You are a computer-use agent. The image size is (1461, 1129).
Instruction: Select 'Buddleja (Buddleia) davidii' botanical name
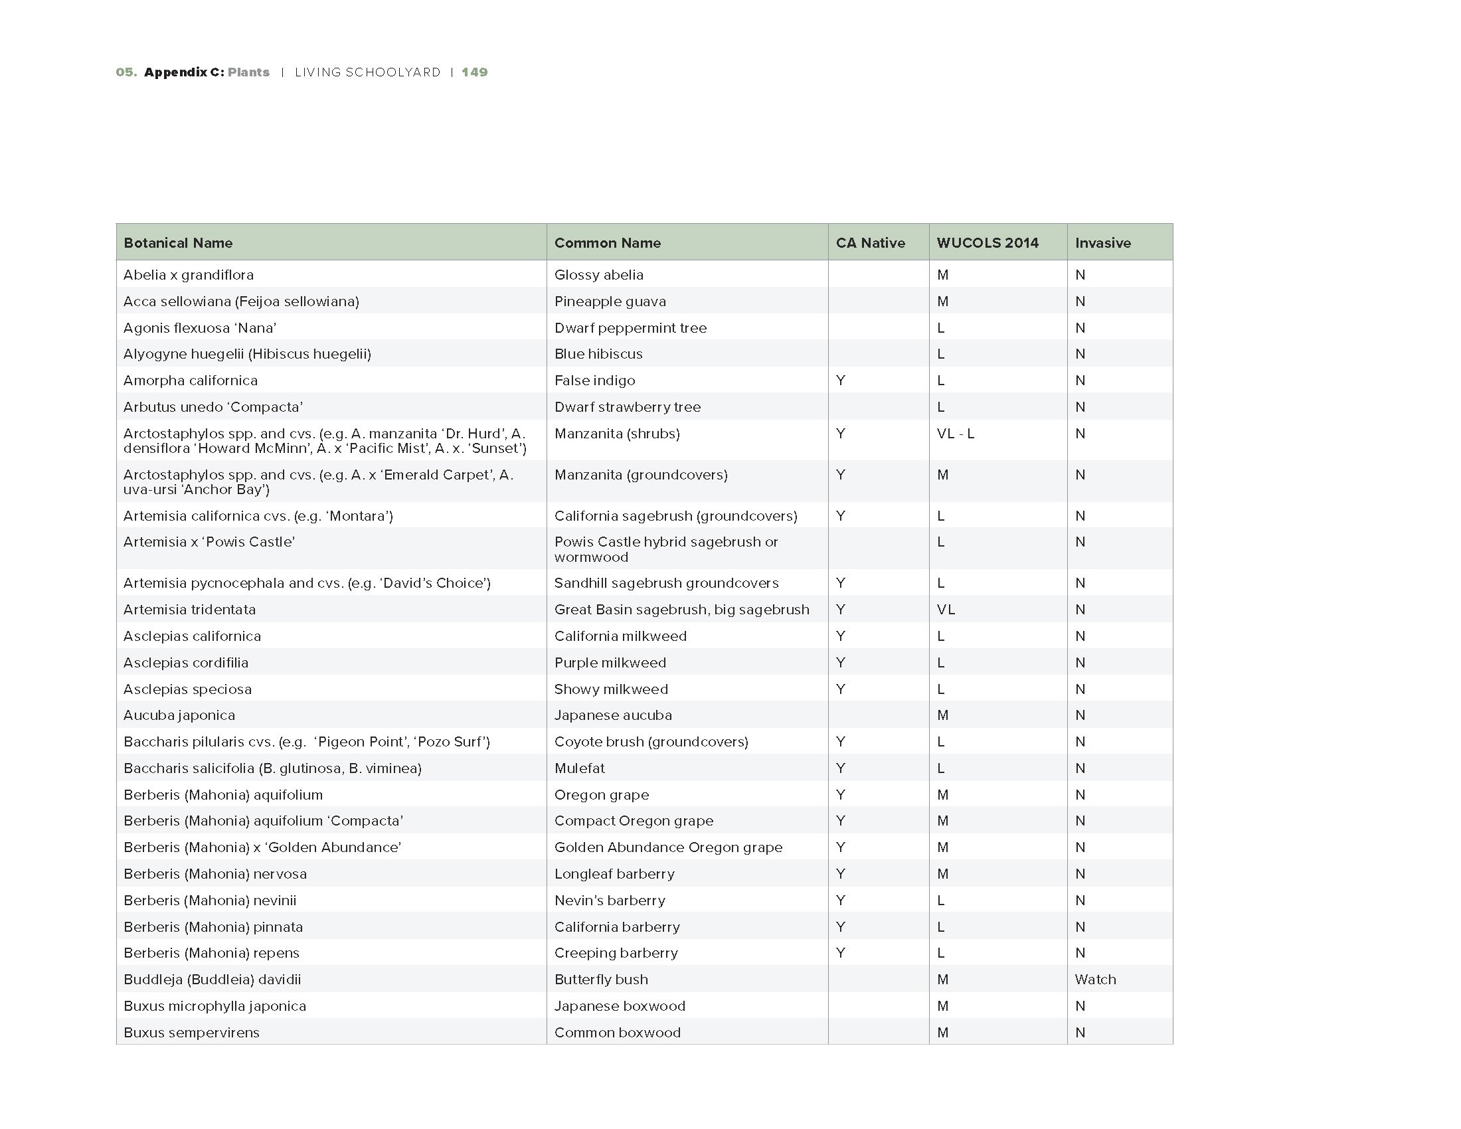(212, 980)
